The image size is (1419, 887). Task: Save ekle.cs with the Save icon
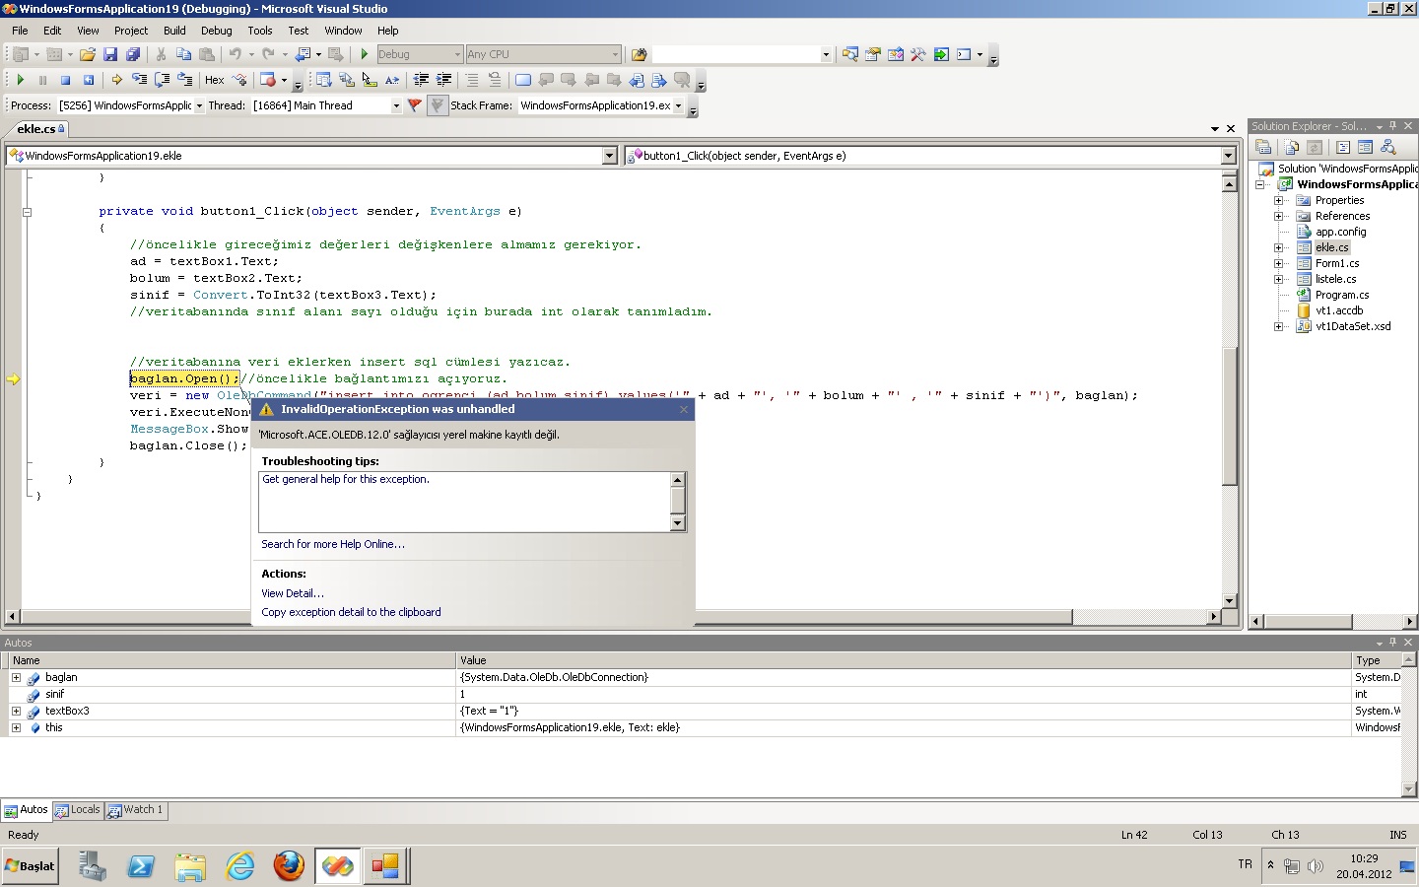pos(110,54)
